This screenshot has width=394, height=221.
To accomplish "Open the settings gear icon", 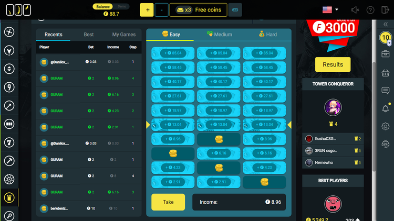I will [x=385, y=126].
